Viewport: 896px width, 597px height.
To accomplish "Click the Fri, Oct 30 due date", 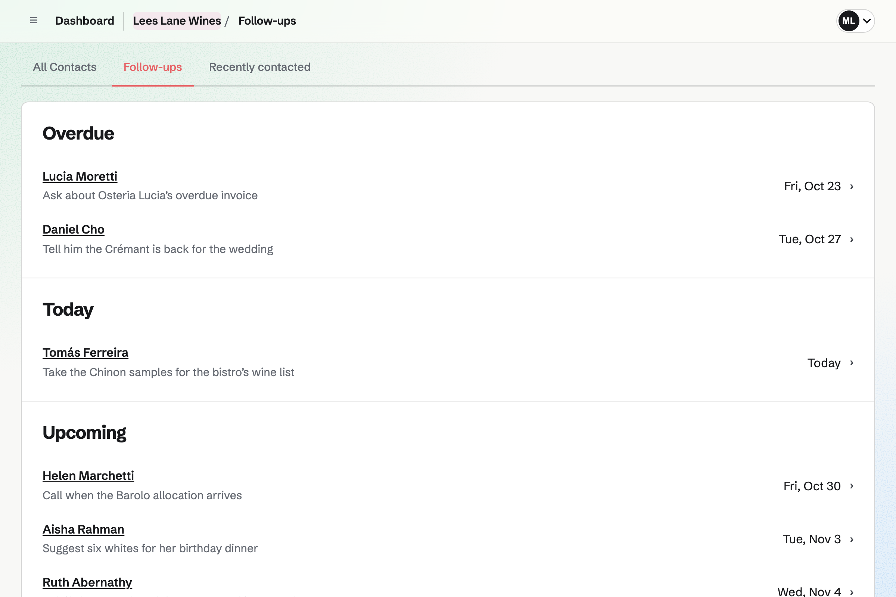I will (812, 486).
